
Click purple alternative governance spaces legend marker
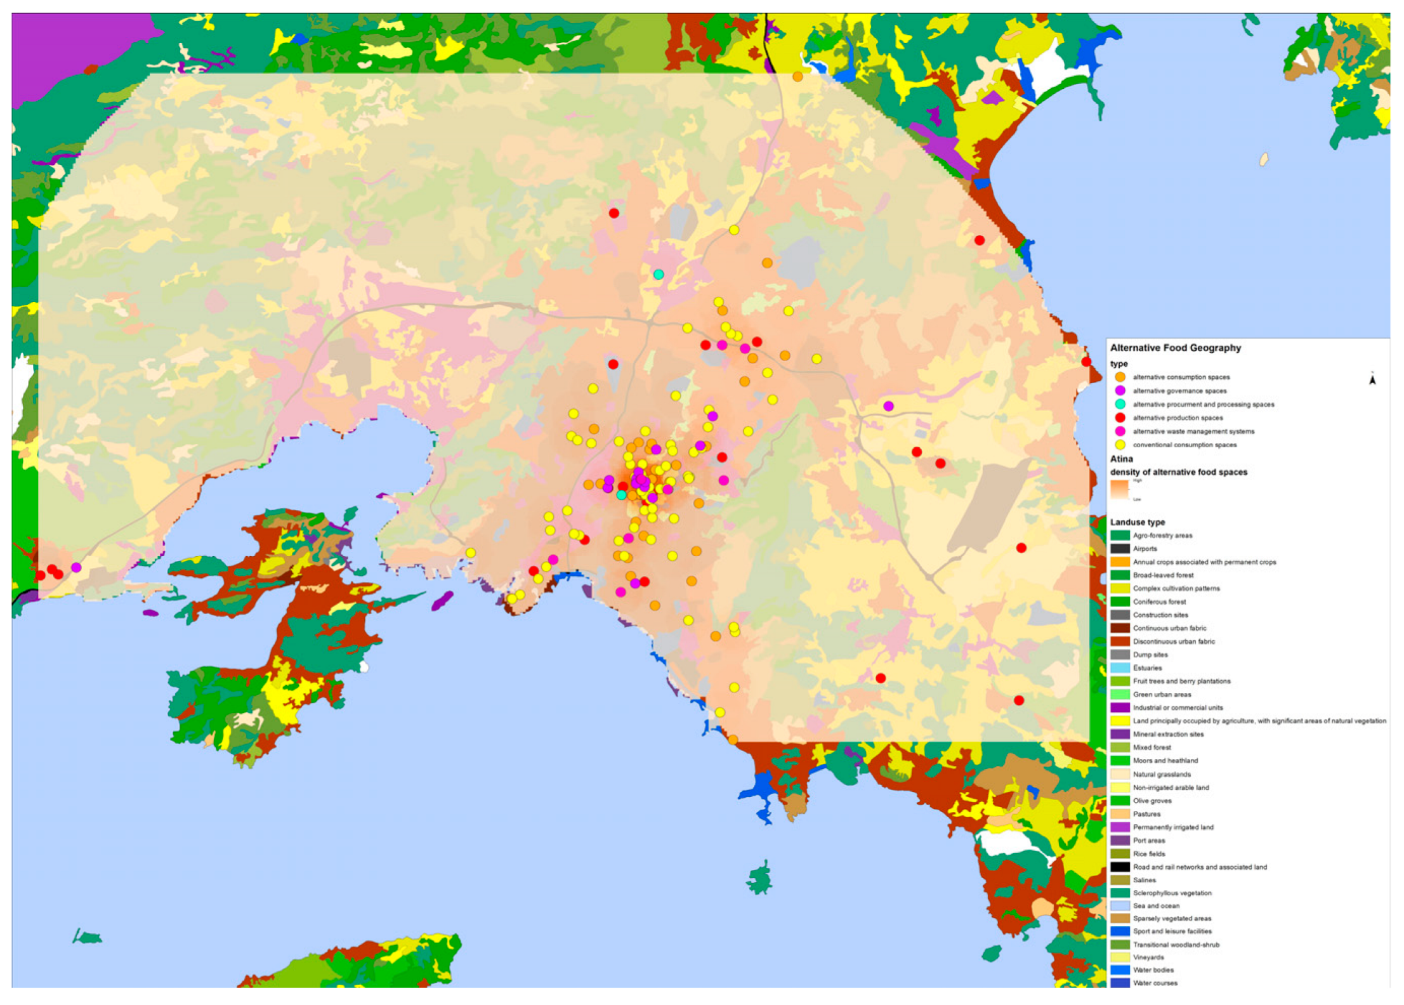1120,390
